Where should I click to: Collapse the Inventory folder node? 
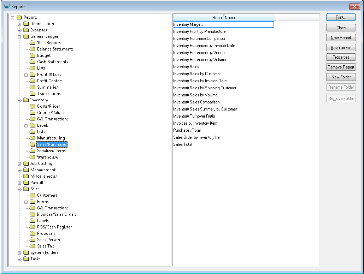[19, 100]
